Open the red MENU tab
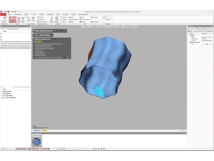 coord(3,15)
